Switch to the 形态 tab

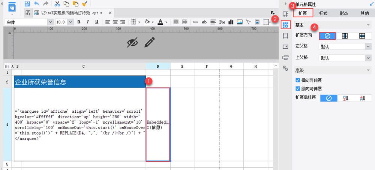tap(343, 13)
